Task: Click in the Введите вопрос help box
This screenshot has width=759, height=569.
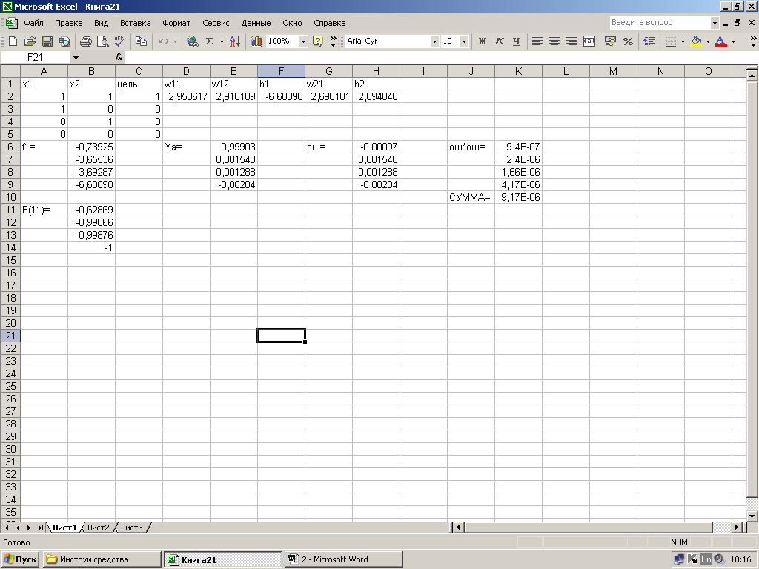Action: click(660, 23)
